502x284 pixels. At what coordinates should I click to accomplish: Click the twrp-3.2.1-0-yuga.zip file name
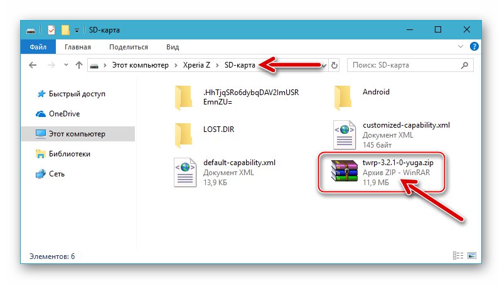coord(398,163)
